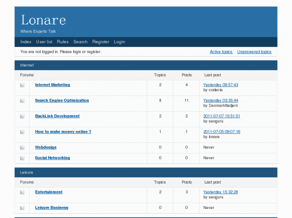Screen dimensions: 292x218
Task: Open the User list page
Action: tap(44, 42)
